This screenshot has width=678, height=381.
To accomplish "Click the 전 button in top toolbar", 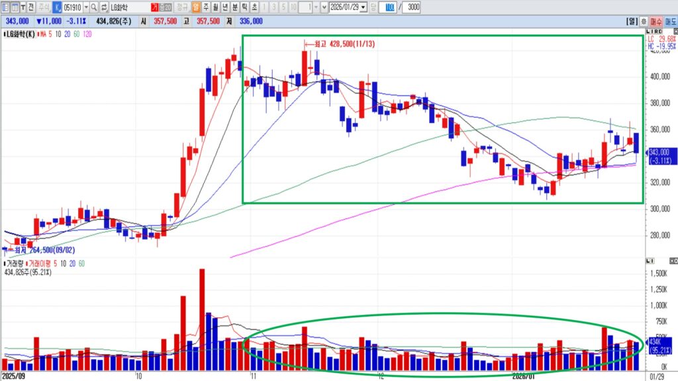I will click(32, 7).
